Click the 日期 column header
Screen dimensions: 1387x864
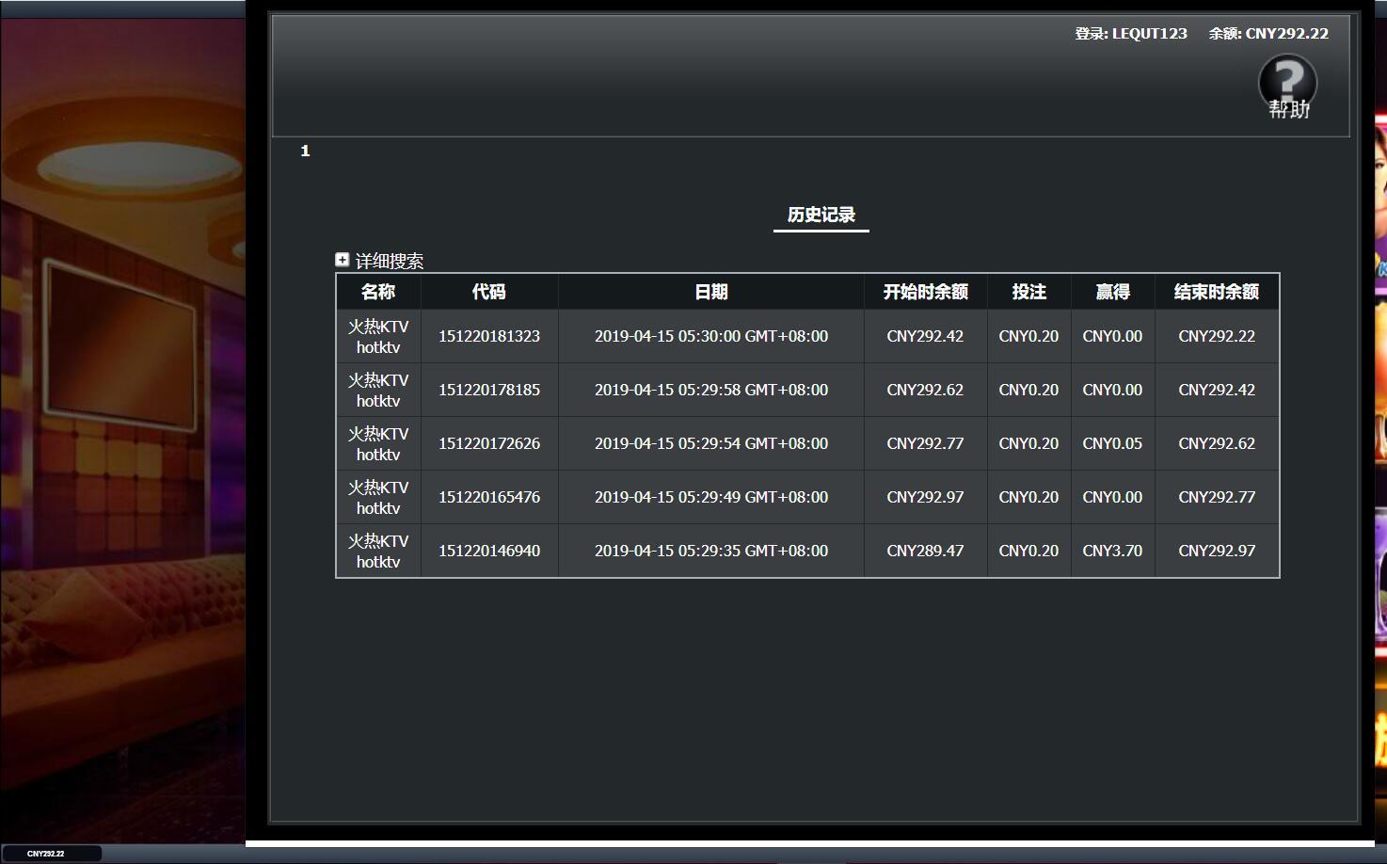click(x=711, y=292)
